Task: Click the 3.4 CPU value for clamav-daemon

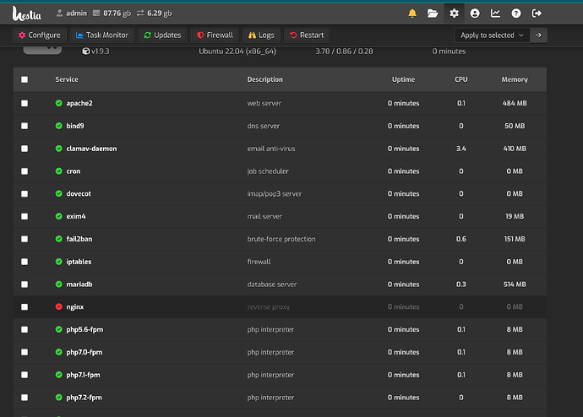Action: [461, 149]
